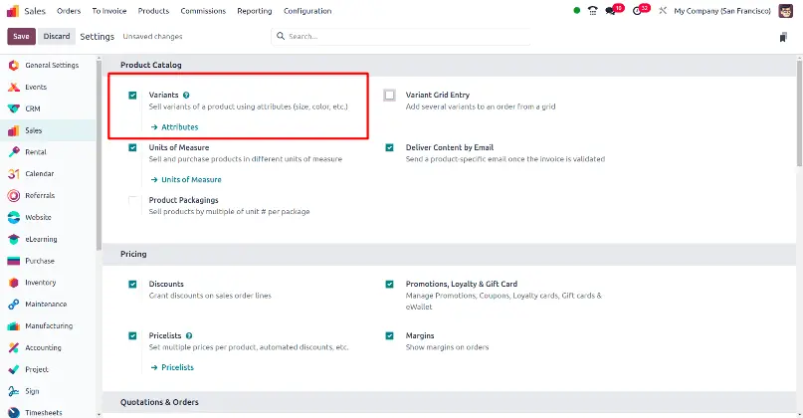The width and height of the screenshot is (803, 418).
Task: Open the Orders menu
Action: pos(69,11)
